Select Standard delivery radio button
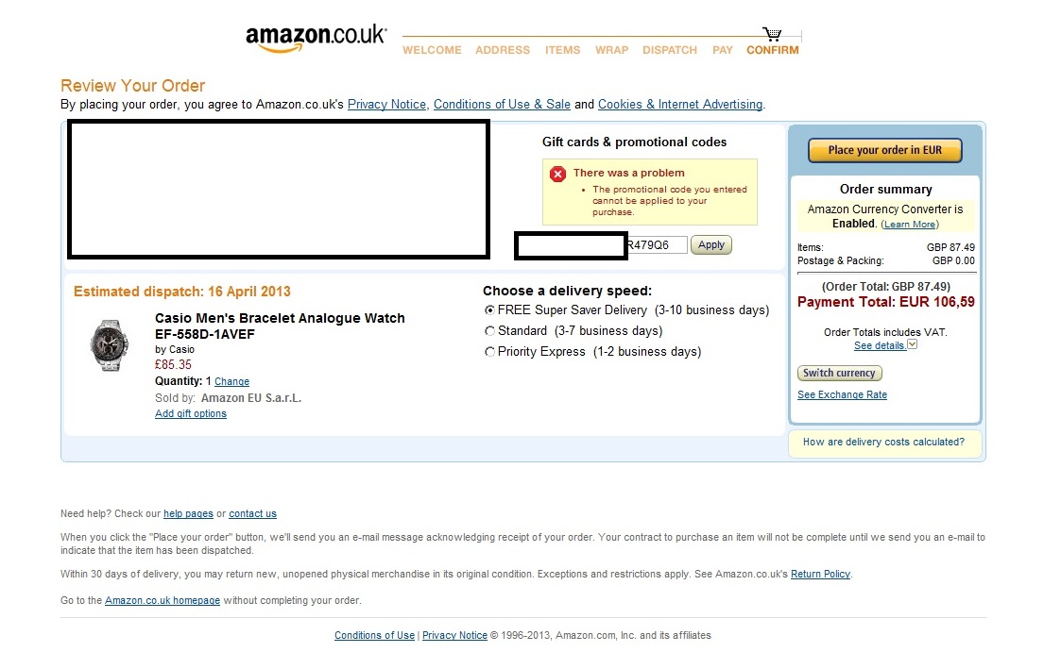1044x669 pixels. click(490, 330)
